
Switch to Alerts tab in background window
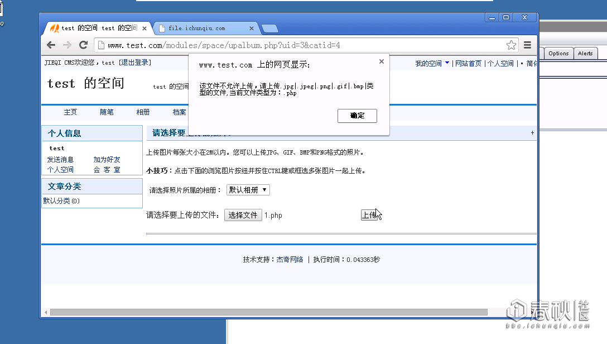585,54
